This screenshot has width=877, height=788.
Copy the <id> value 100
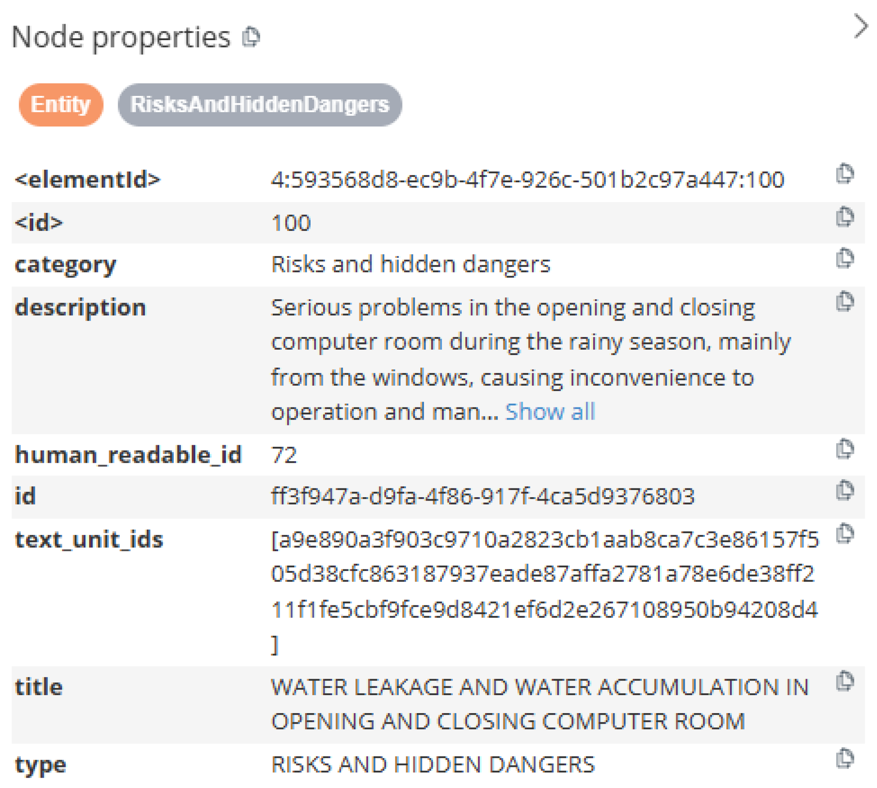844,217
